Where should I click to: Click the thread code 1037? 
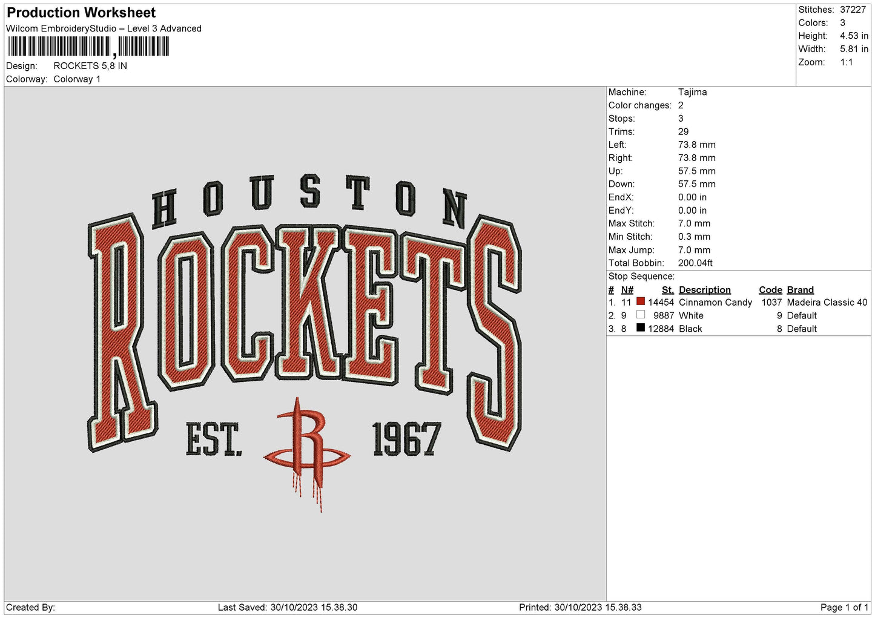772,302
